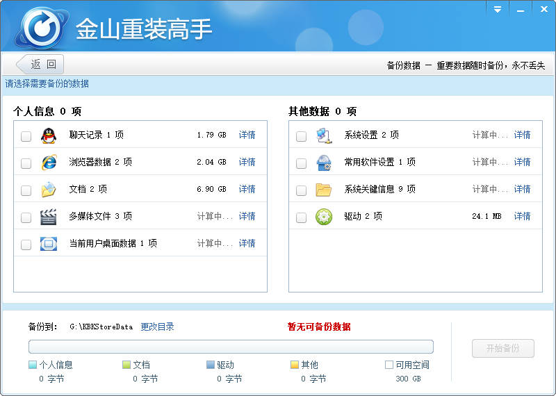556x396 pixels.
Task: Click the blue 驱动 legend swatch
Action: [x=211, y=365]
